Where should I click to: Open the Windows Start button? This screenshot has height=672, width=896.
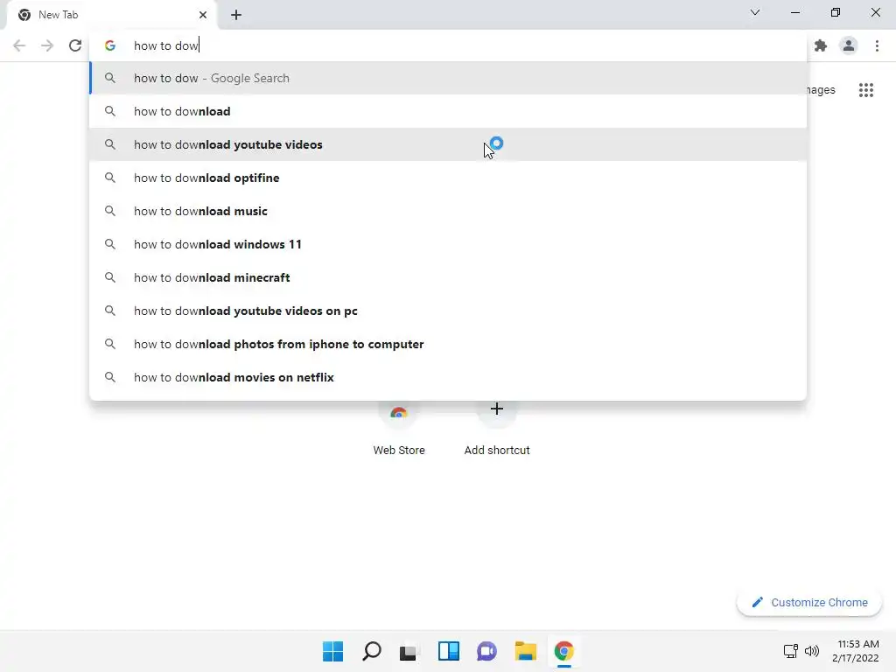tap(332, 651)
